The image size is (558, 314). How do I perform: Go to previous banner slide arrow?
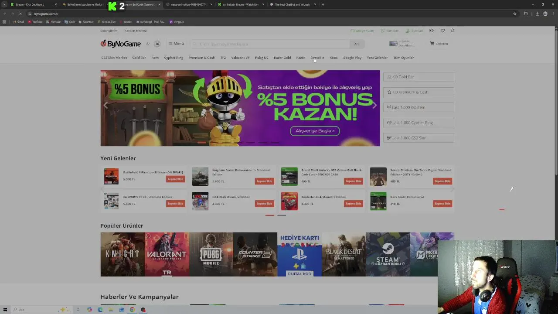pos(105,105)
